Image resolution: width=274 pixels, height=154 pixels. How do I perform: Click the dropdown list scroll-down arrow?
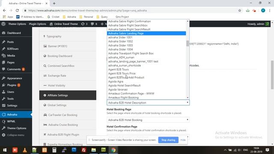pos(188,98)
